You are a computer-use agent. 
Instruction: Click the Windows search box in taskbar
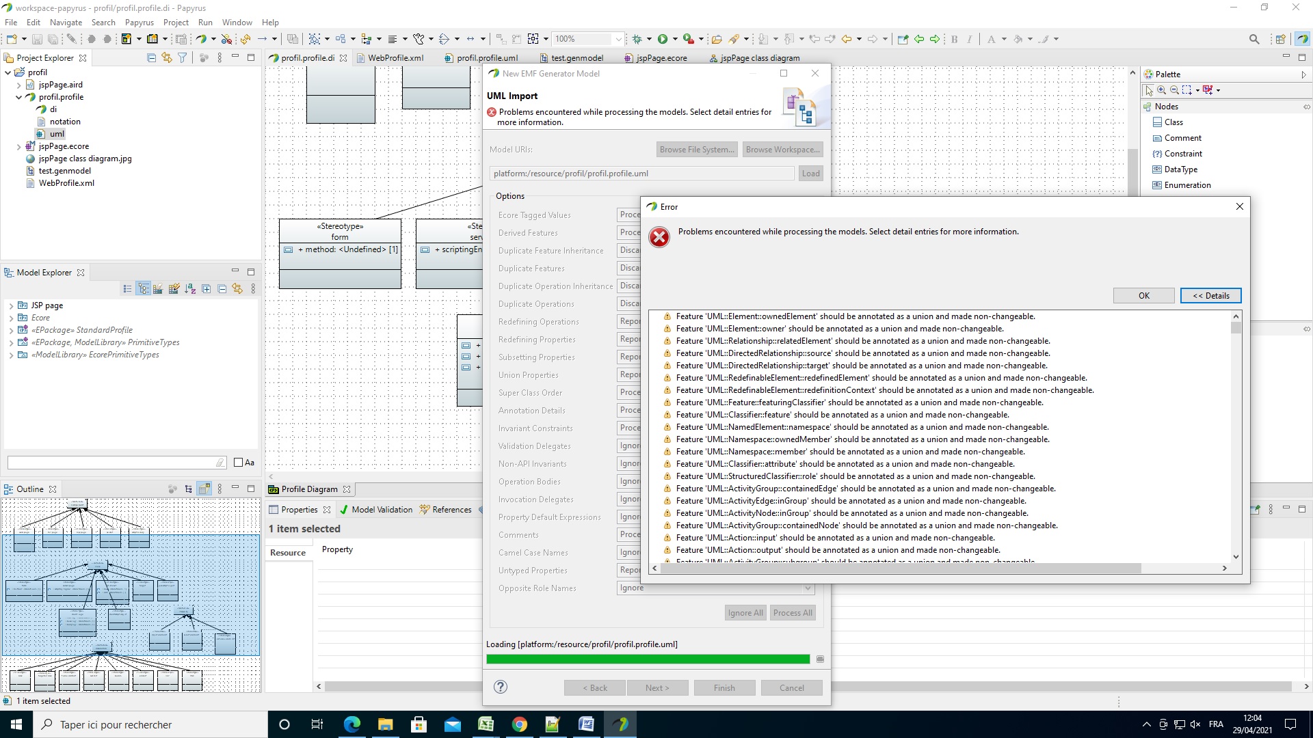[150, 724]
